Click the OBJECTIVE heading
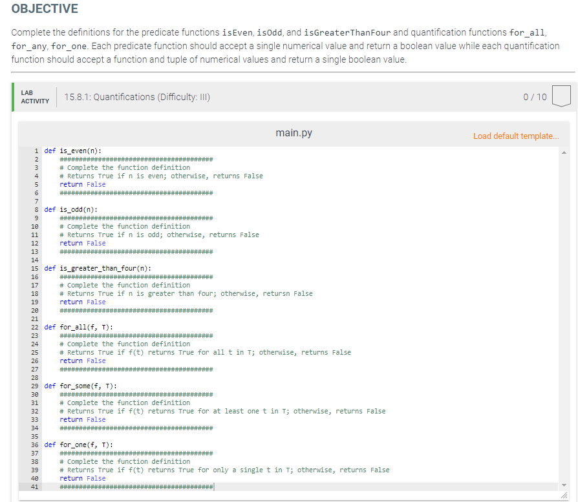This screenshot has width=578, height=502. [x=45, y=10]
